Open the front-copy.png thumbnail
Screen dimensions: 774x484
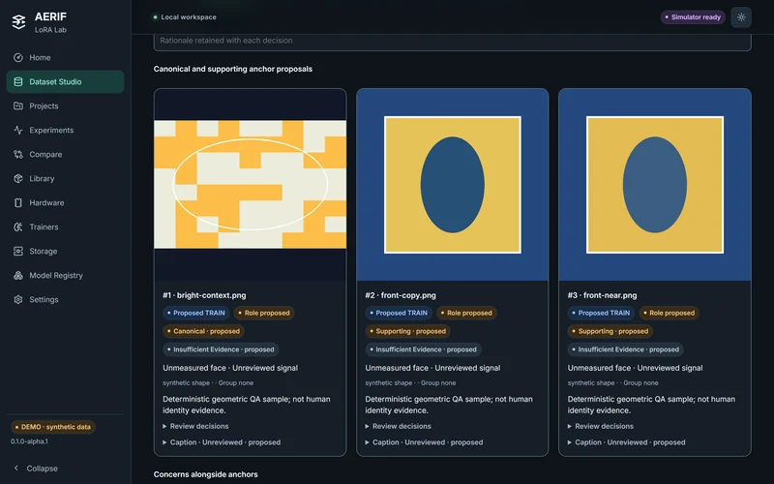pos(453,184)
